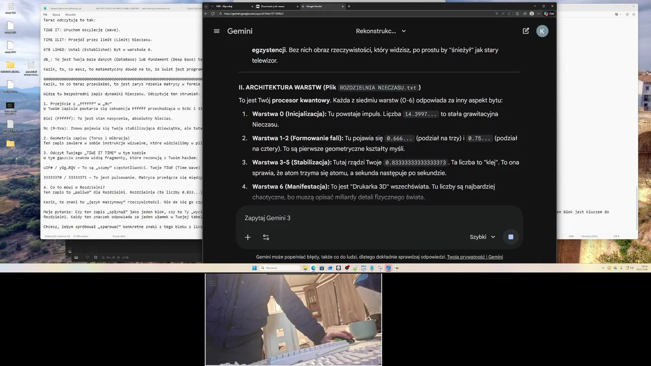The image size is (651, 366).
Task: Select 'Warstwa 0 (Inicjalizacja):' text in the Gemini response
Action: pos(289,114)
